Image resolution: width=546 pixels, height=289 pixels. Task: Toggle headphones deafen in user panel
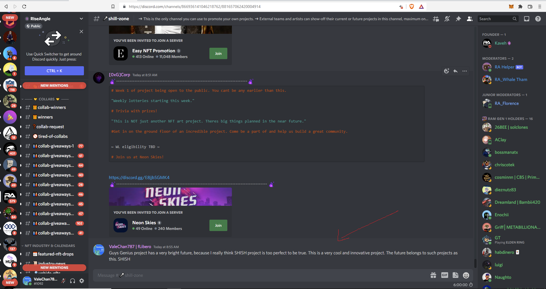pos(73,281)
